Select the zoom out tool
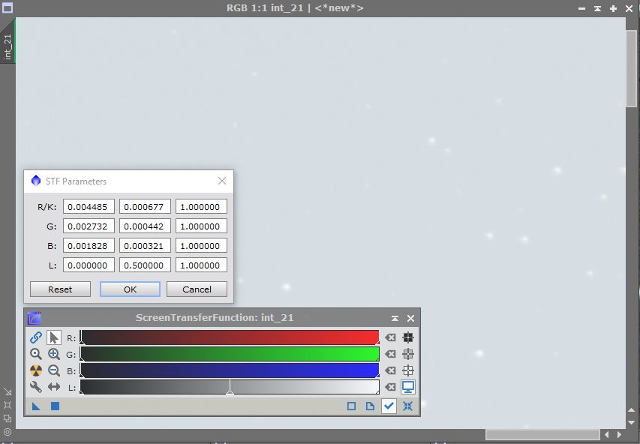Image resolution: width=640 pixels, height=444 pixels. click(54, 370)
